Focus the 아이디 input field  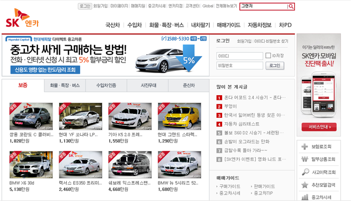[x=240, y=56]
